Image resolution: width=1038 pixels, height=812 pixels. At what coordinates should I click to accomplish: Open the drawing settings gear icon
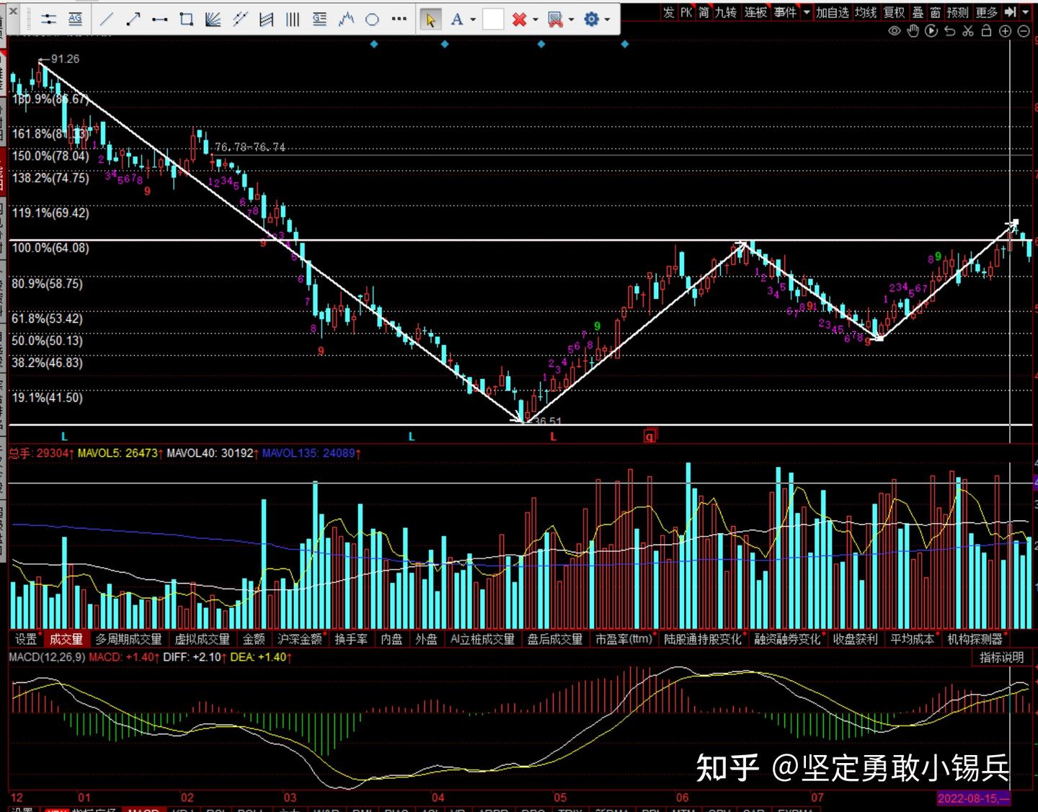pyautogui.click(x=591, y=19)
